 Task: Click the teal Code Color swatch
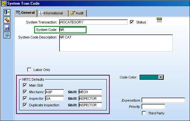[149, 77]
